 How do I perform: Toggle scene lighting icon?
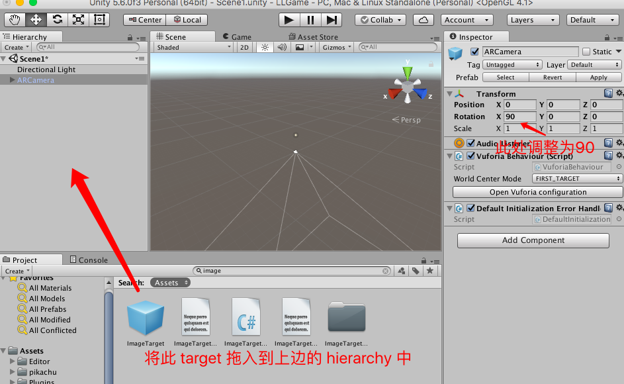(265, 48)
